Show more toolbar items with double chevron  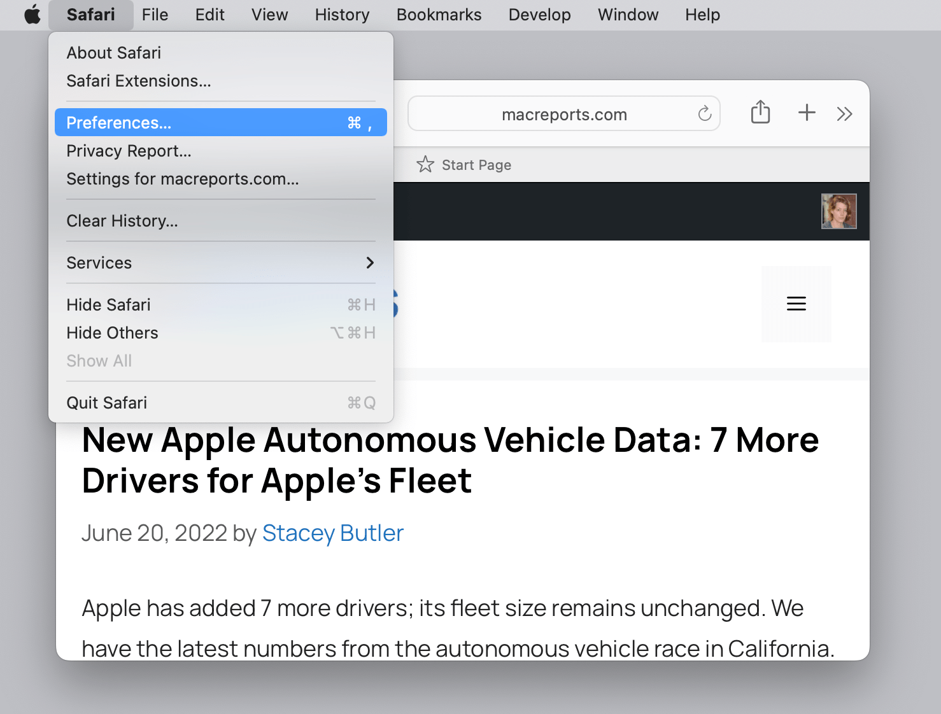click(x=844, y=114)
